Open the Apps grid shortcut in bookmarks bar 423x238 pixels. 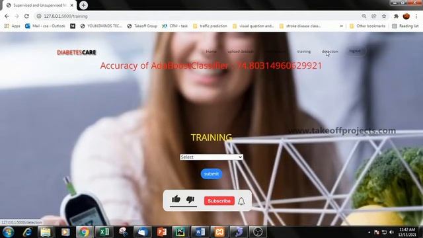tap(12, 26)
